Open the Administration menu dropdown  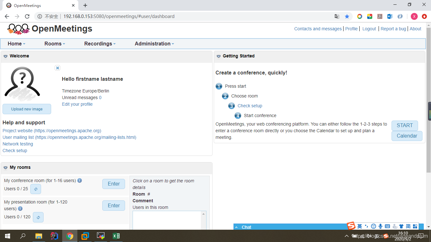[x=154, y=44]
